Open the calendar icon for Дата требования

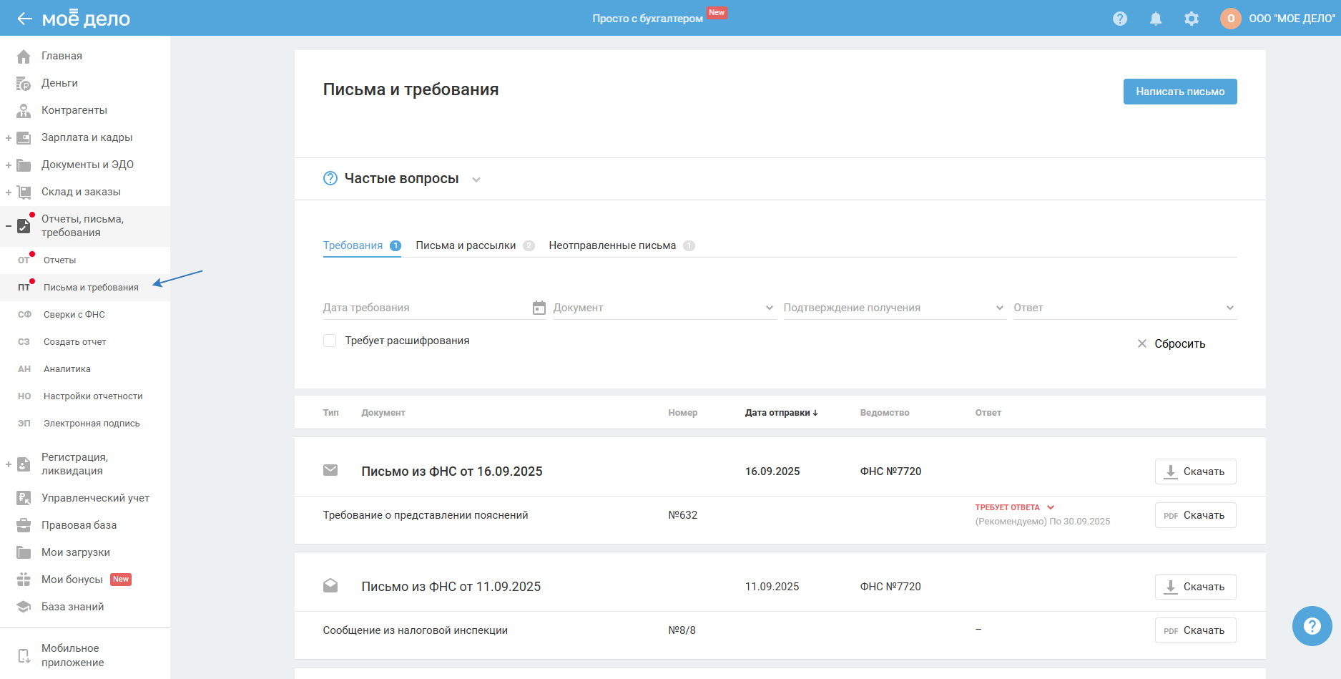[x=539, y=308]
